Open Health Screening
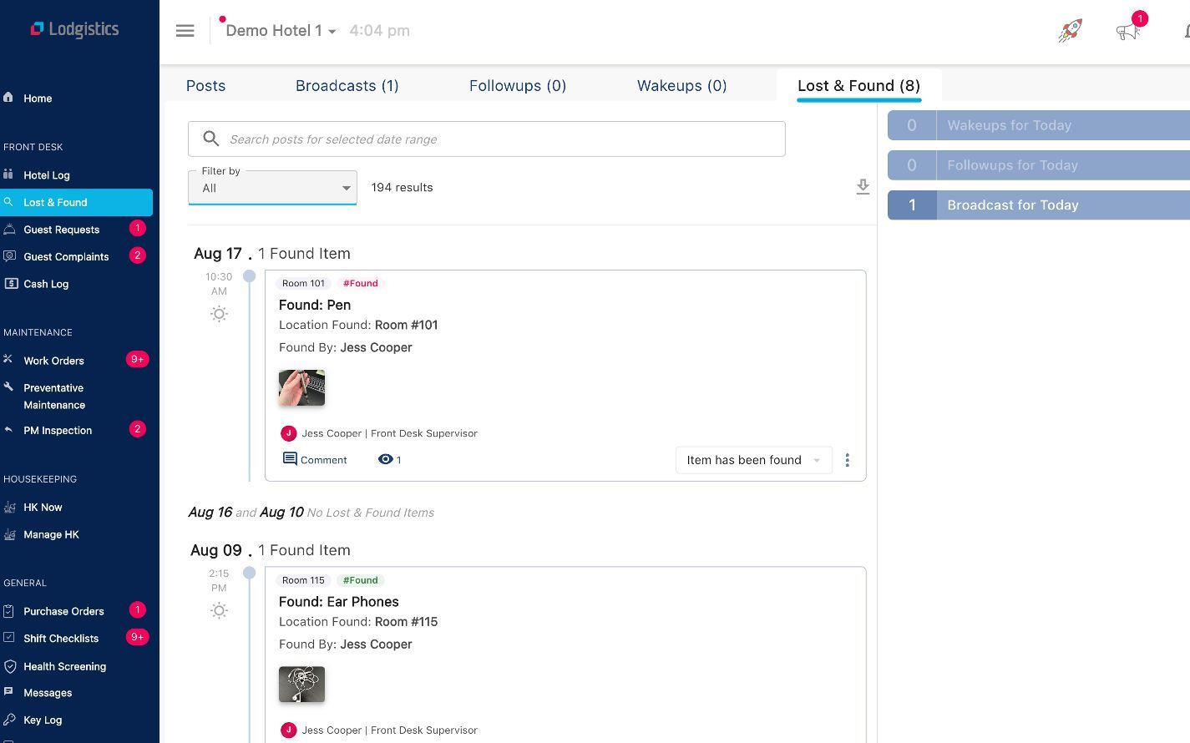Screen dimensions: 1190x743 point(64,666)
